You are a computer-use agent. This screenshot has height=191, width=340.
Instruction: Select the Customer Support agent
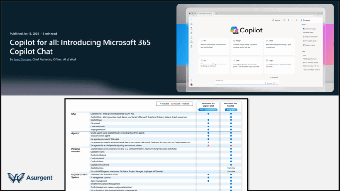pos(309,29)
